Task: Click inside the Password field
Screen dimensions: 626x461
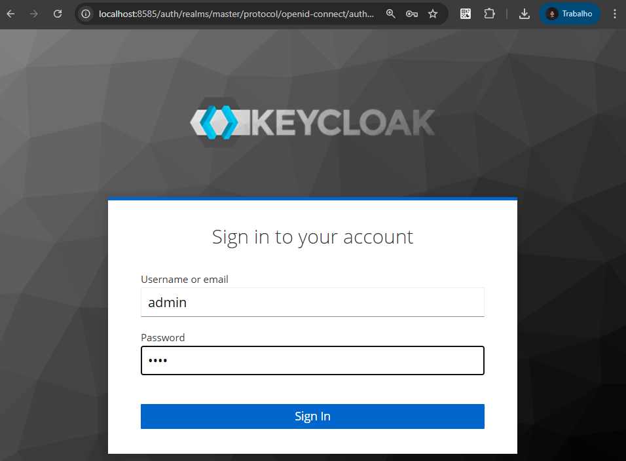Action: coord(312,361)
